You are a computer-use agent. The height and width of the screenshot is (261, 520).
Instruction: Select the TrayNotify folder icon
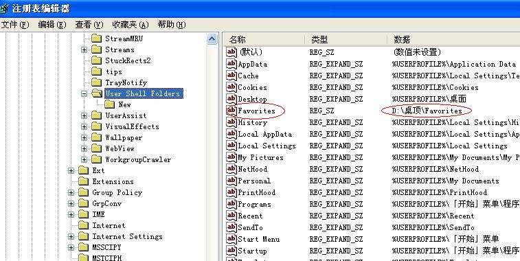pyautogui.click(x=96, y=82)
